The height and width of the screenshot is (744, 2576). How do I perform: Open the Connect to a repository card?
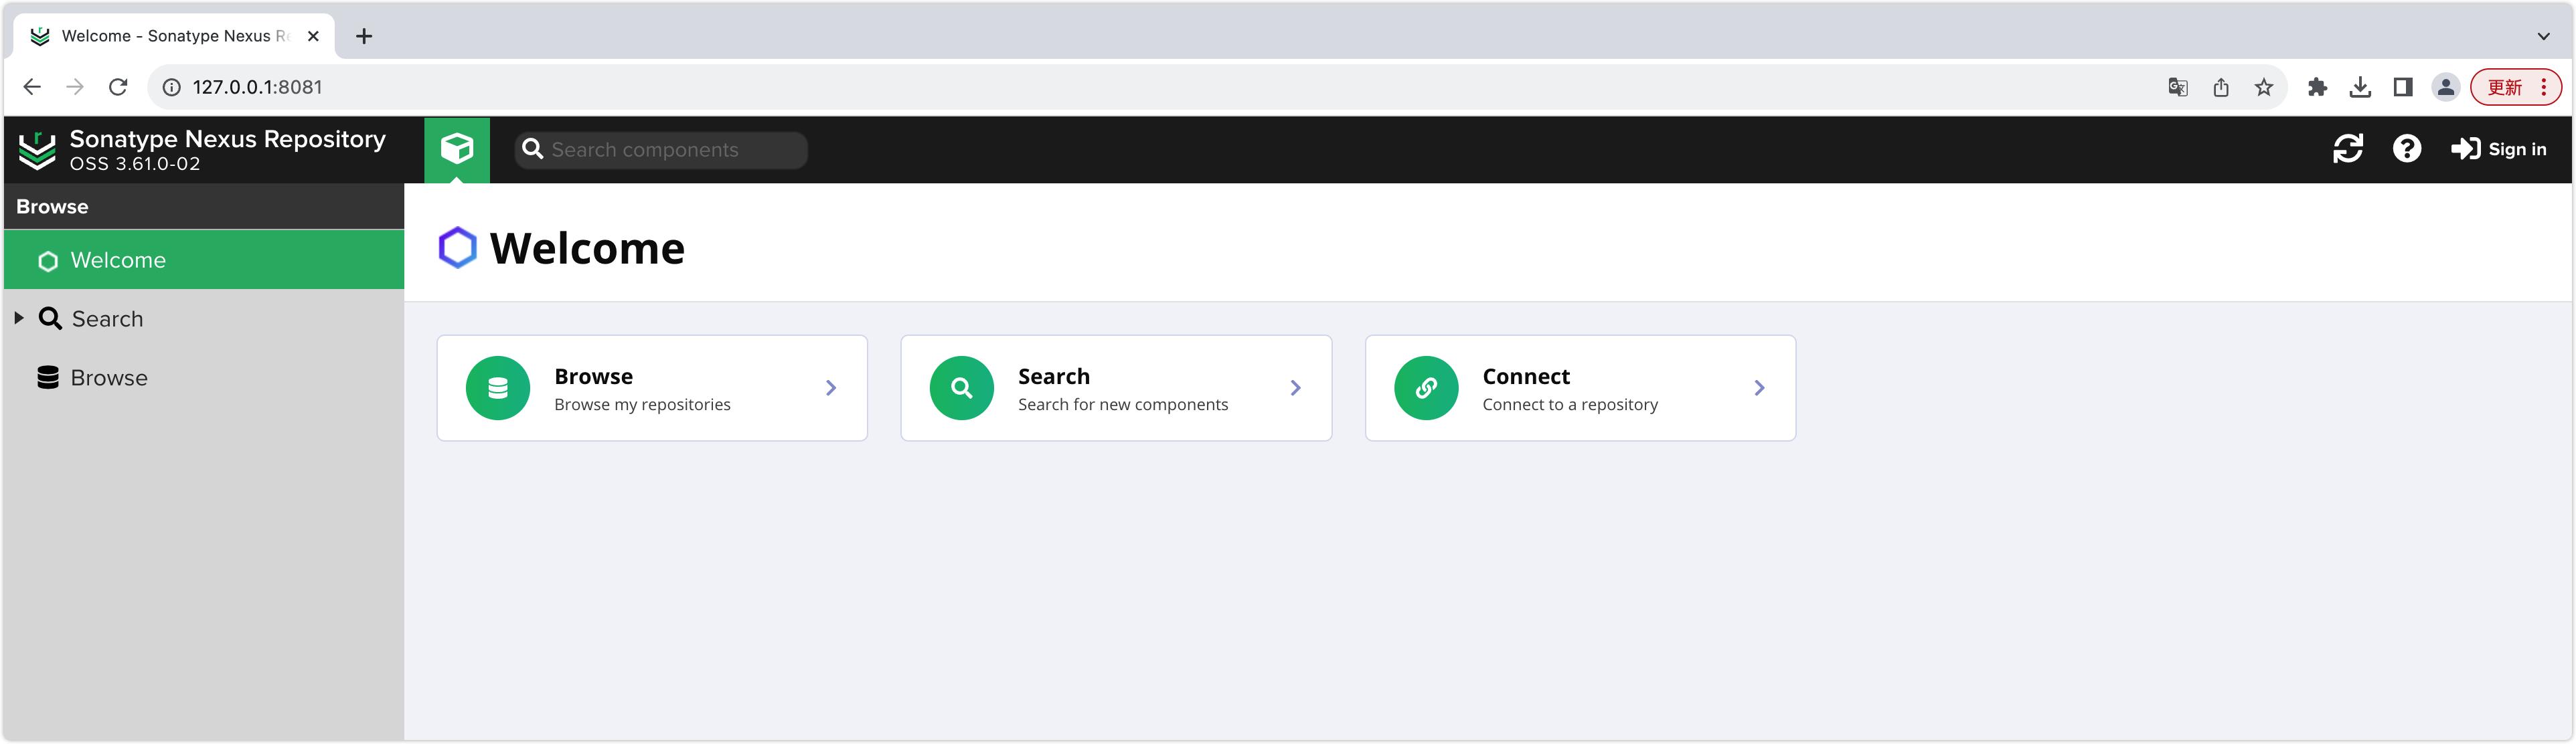coord(1580,388)
